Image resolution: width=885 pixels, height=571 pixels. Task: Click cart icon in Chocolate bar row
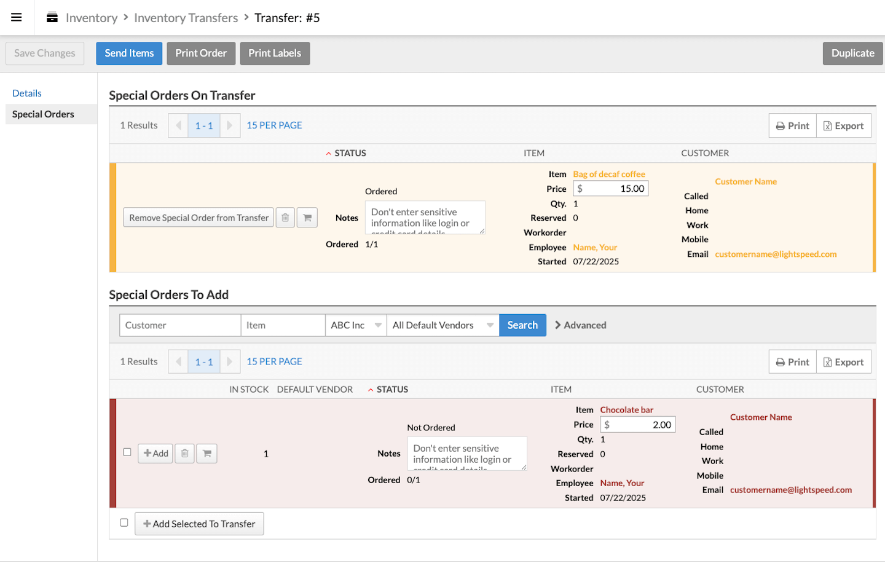click(x=207, y=454)
